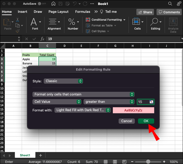Switch to the Insert ribbon tab
The width and height of the screenshot is (183, 164).
(x=23, y=12)
